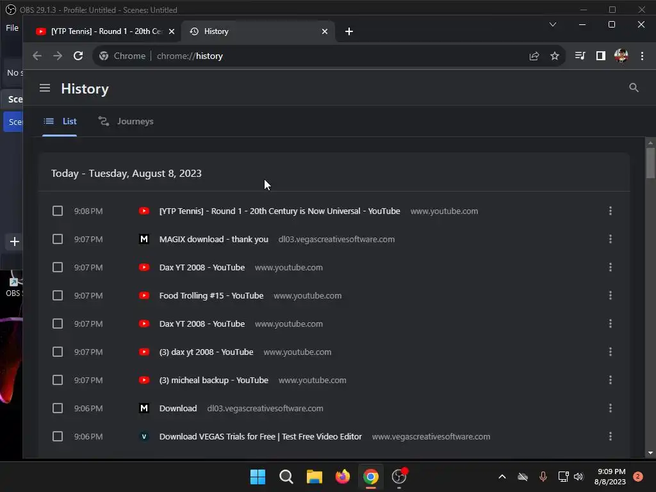Open the tab search dropdown arrow
The width and height of the screenshot is (656, 492).
click(x=553, y=24)
